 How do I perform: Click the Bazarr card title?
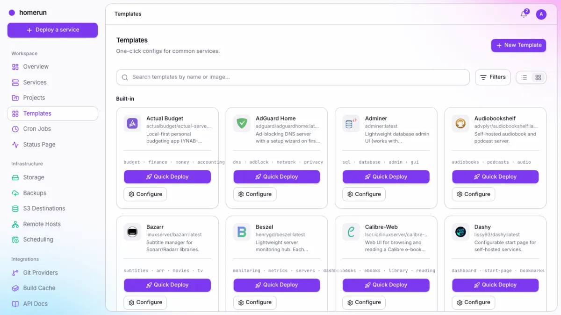(x=155, y=227)
